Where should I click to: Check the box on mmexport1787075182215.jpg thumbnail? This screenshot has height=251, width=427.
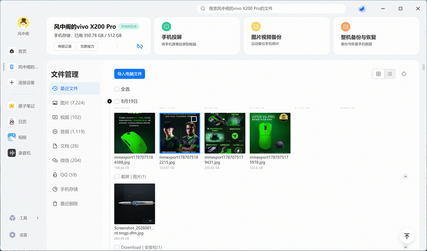point(194,119)
